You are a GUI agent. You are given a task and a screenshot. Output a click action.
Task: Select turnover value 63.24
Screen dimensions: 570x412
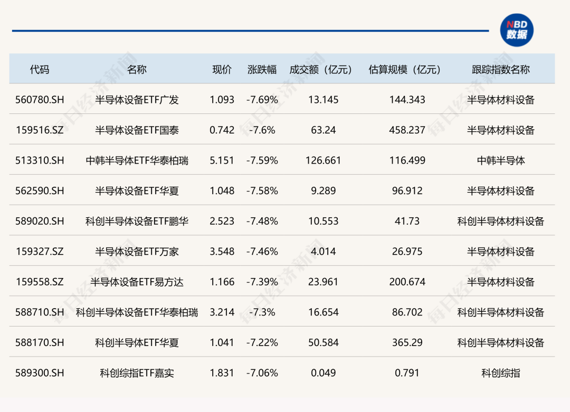(x=323, y=130)
